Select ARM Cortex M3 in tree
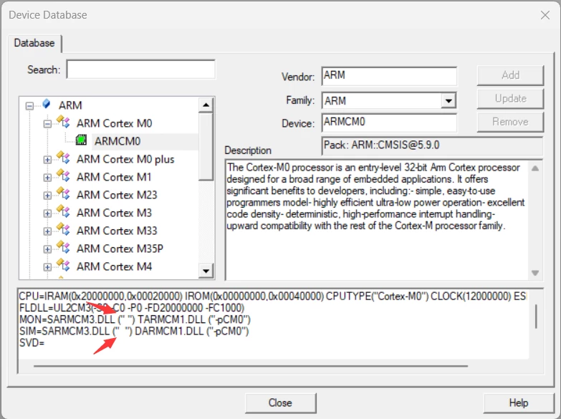This screenshot has height=419, width=561. [x=114, y=213]
